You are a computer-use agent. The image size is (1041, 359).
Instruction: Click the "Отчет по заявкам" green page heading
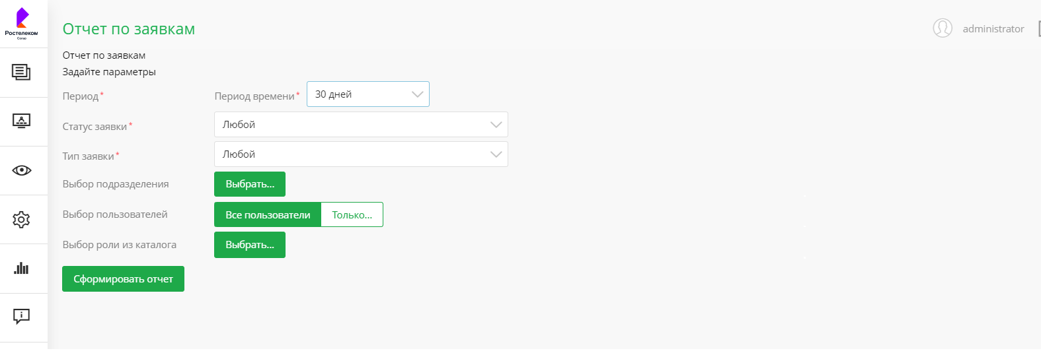tap(129, 29)
